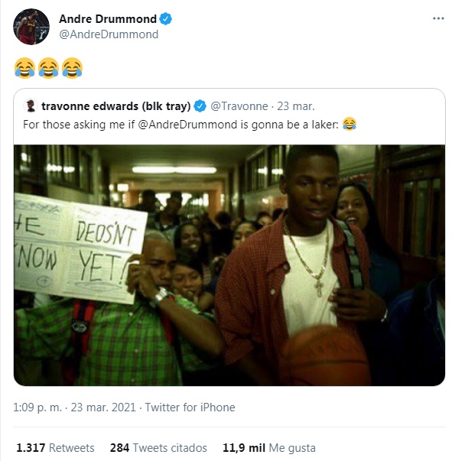Click the laughing emoji in quoted tweet

coord(349,124)
